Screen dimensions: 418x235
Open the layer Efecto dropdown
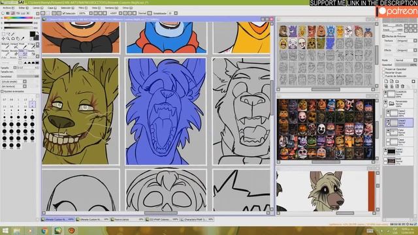415,50
